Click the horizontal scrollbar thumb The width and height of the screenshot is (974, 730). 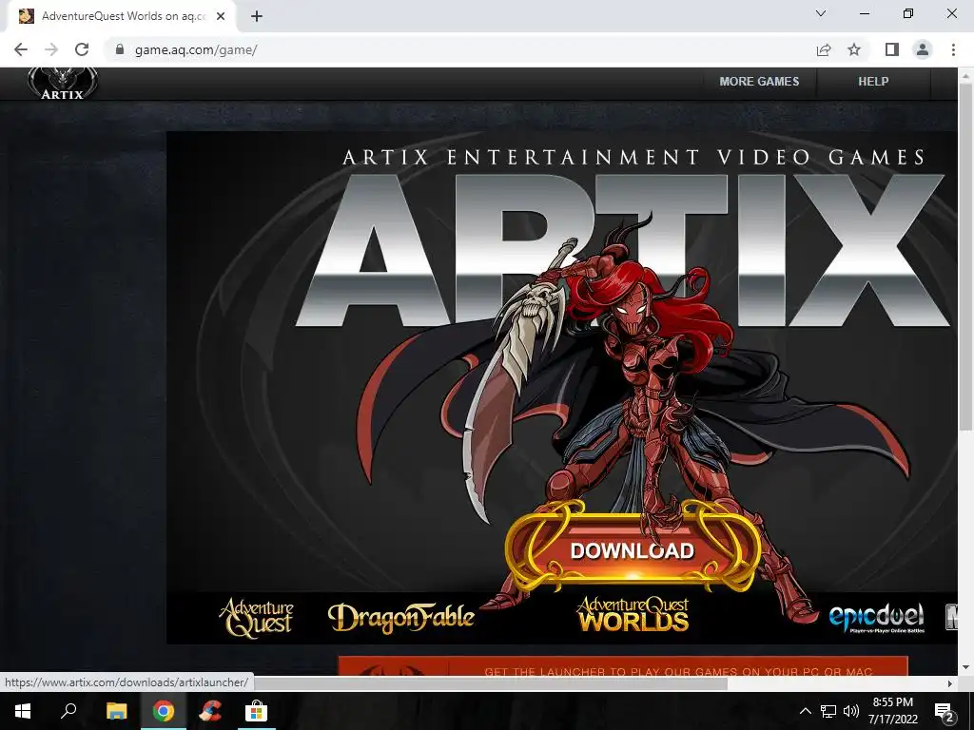coord(491,683)
